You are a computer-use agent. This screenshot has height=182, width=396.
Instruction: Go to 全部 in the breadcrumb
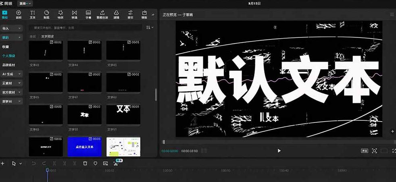coord(33,36)
